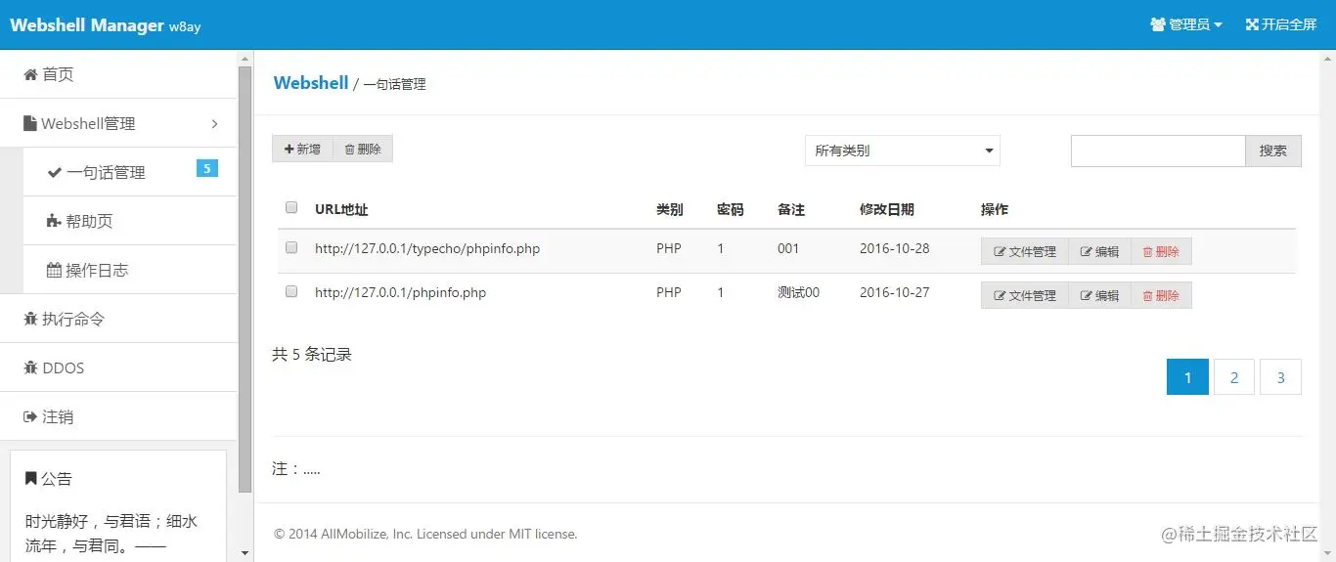Click the sidebar vertical scrollbar thumb
1336x562 pixels.
pyautogui.click(x=245, y=279)
